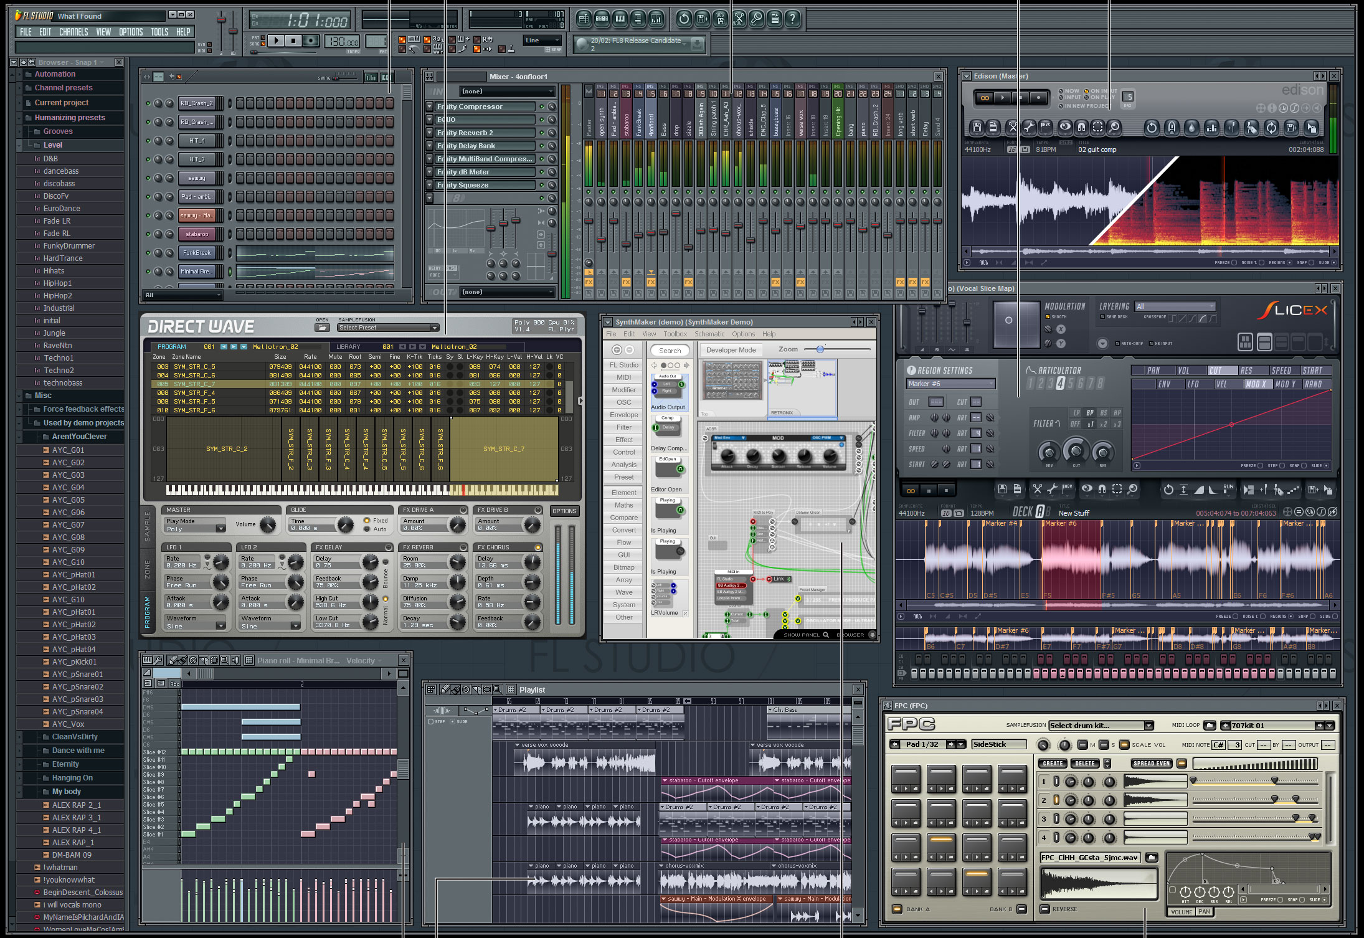Click the help question mark icon
This screenshot has width=1364, height=938.
792,19
